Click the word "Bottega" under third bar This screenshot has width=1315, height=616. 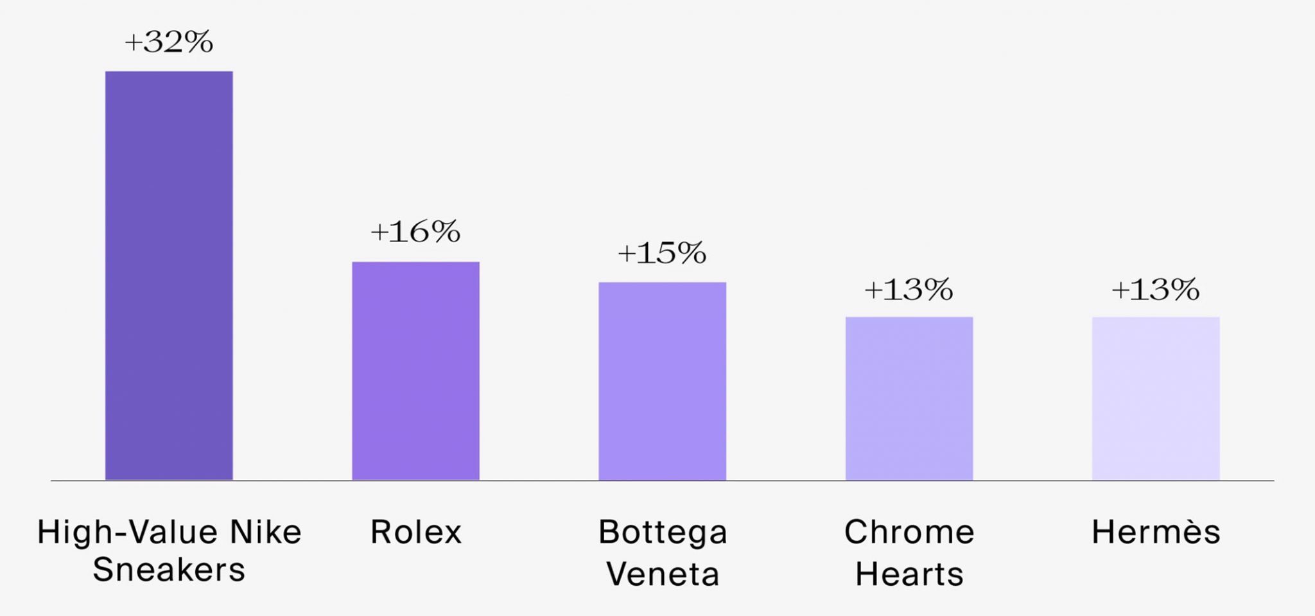click(662, 532)
